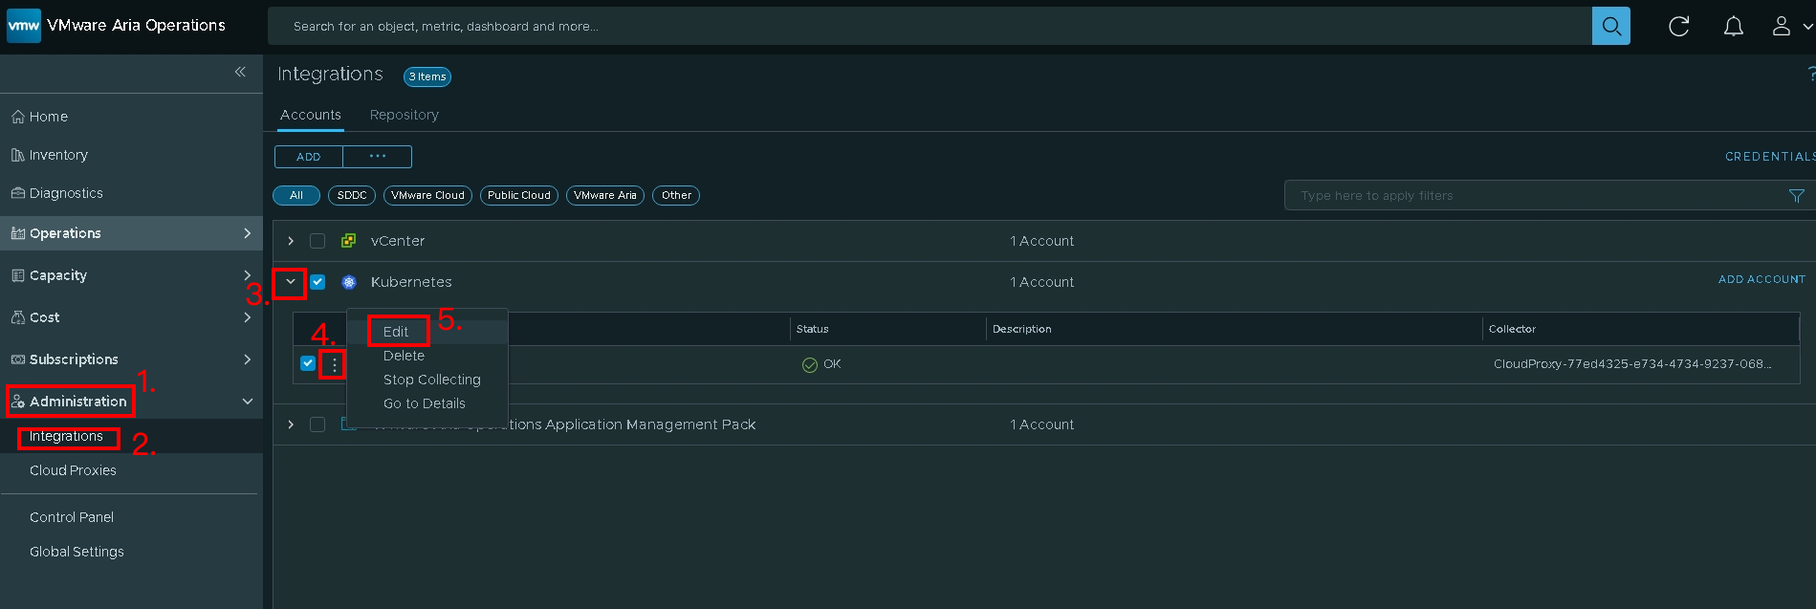
Task: Click the Diagnostics icon in the sidebar
Action: pyautogui.click(x=17, y=193)
